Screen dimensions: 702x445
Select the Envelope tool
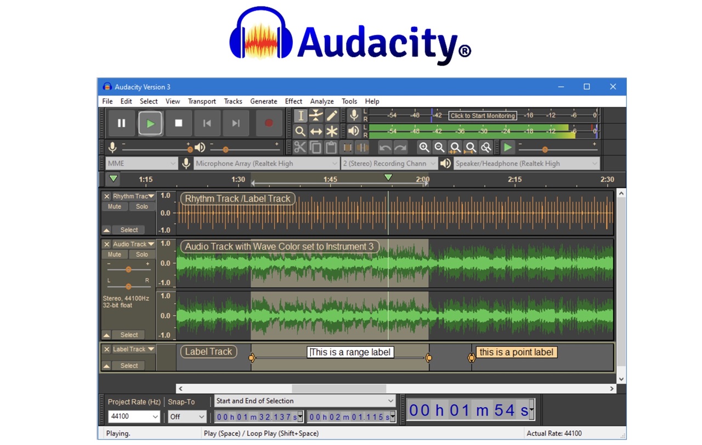(316, 116)
